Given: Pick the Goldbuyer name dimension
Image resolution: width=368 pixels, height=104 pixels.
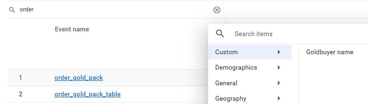Looking at the screenshot, I should (x=330, y=52).
